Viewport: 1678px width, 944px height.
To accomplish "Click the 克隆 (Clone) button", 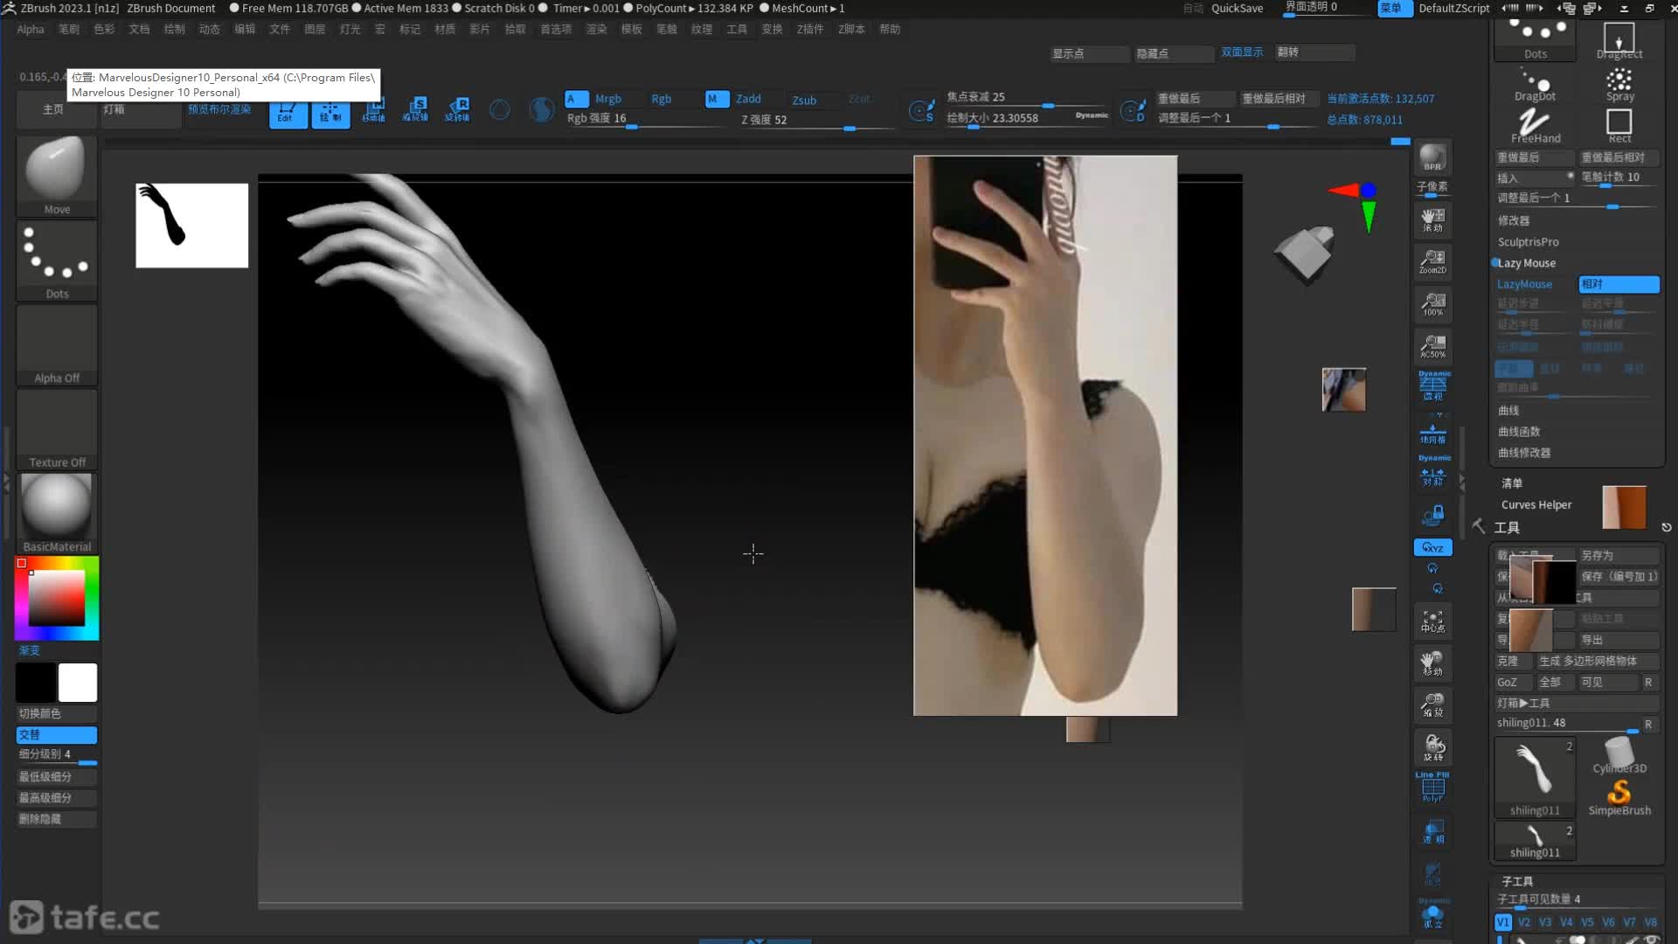I will 1514,662.
